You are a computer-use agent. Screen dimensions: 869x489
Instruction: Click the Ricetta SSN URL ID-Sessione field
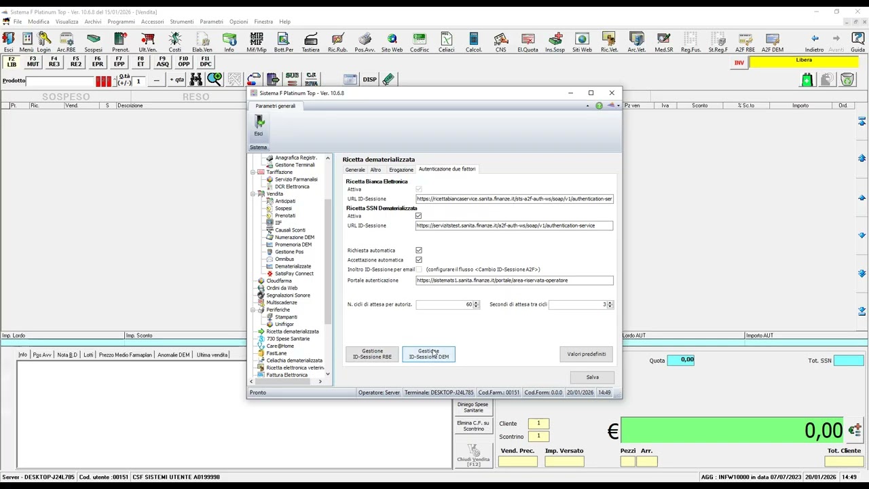514,225
